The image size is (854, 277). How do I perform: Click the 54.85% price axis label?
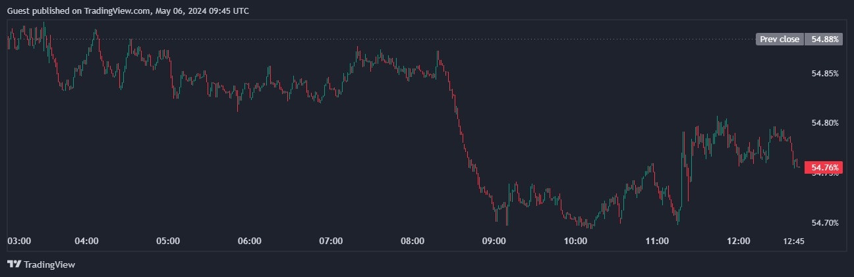825,73
